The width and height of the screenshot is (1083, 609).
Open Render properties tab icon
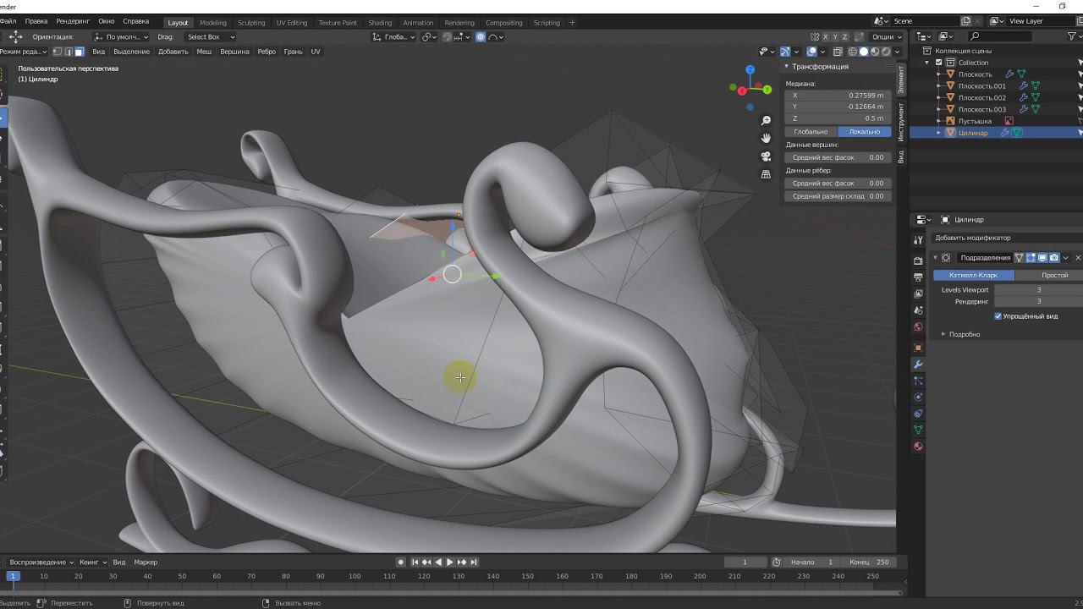(918, 261)
